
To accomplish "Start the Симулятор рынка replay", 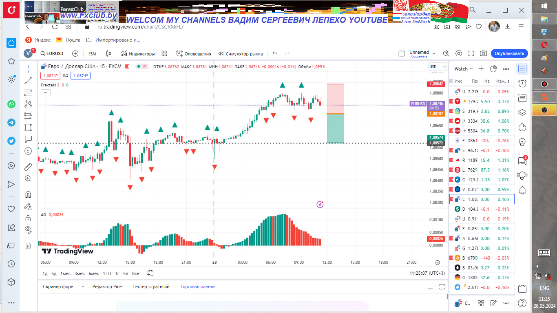I will (241, 54).
